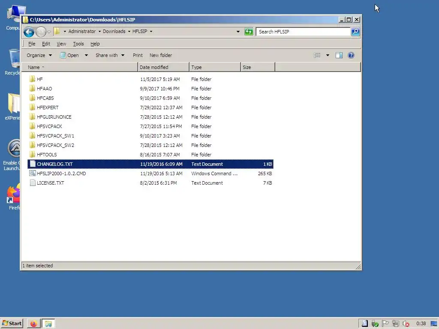
Task: Click the search magnifier icon
Action: point(355,32)
